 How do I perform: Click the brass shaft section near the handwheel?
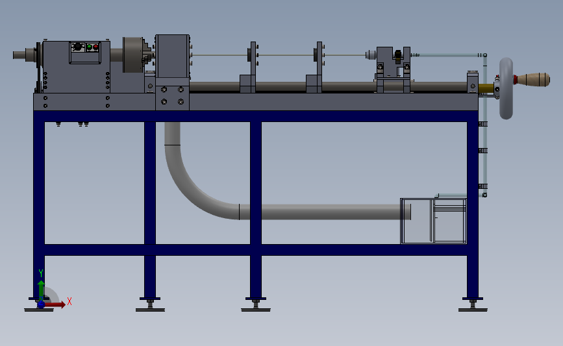(486, 87)
